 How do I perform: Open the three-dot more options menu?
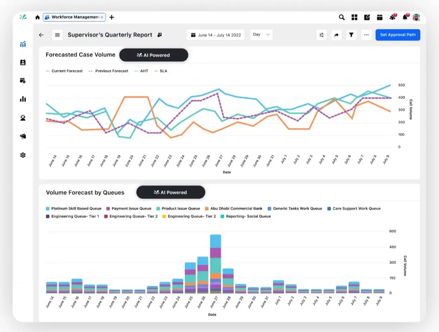tap(366, 35)
